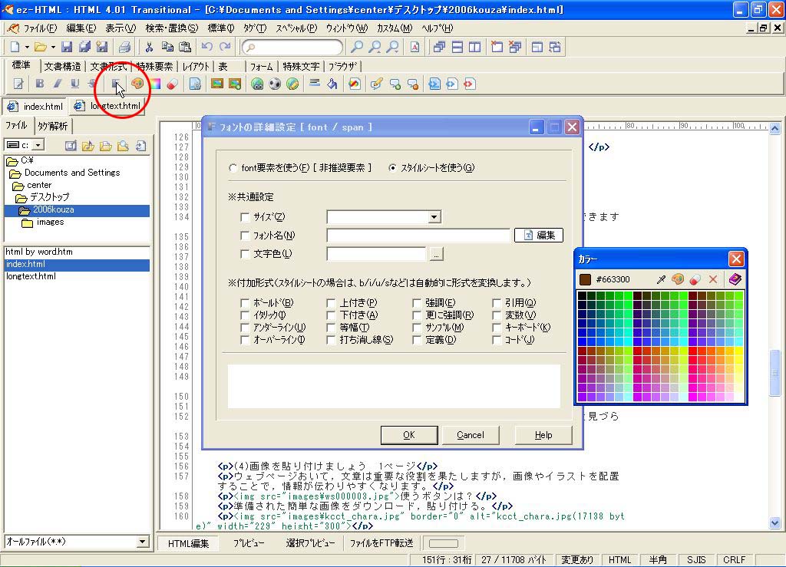This screenshot has height=567, width=786.
Task: Click the horizontal rule lines icon
Action: 314,83
